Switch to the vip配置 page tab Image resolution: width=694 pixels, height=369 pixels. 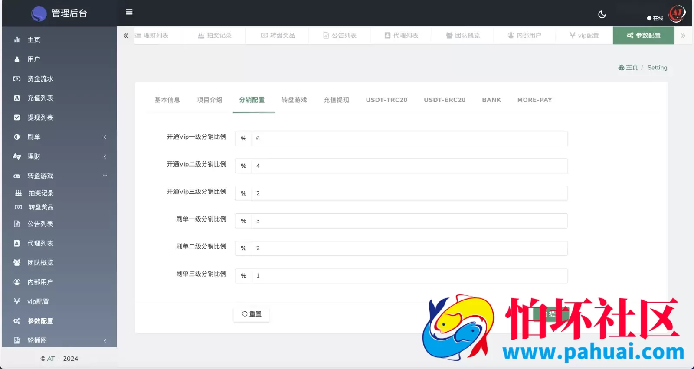(584, 36)
